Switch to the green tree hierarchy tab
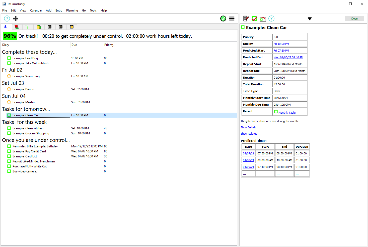 (x=27, y=27)
